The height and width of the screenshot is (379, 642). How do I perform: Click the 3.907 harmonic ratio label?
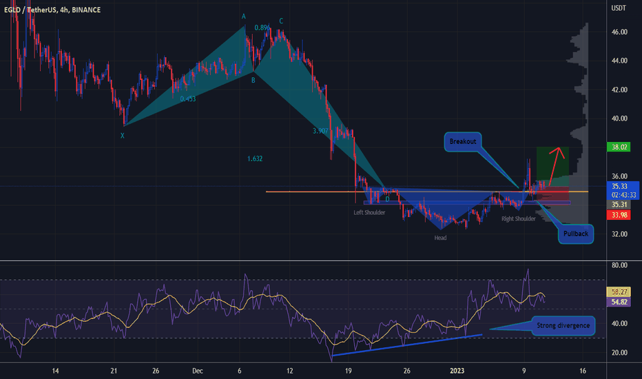(x=320, y=131)
